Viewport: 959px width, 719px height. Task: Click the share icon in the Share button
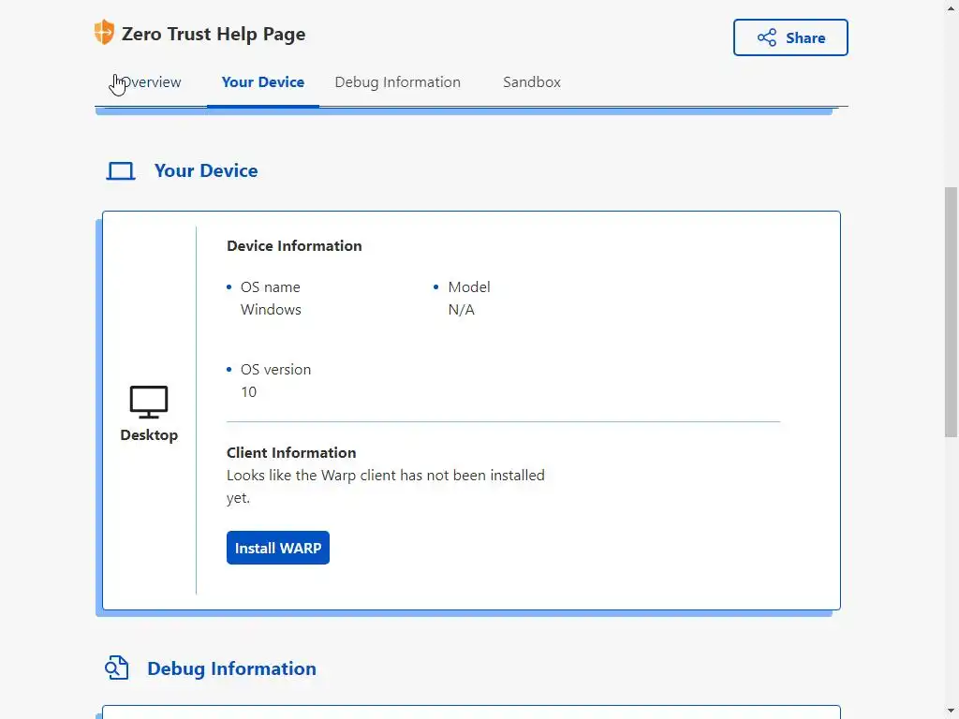pos(767,37)
